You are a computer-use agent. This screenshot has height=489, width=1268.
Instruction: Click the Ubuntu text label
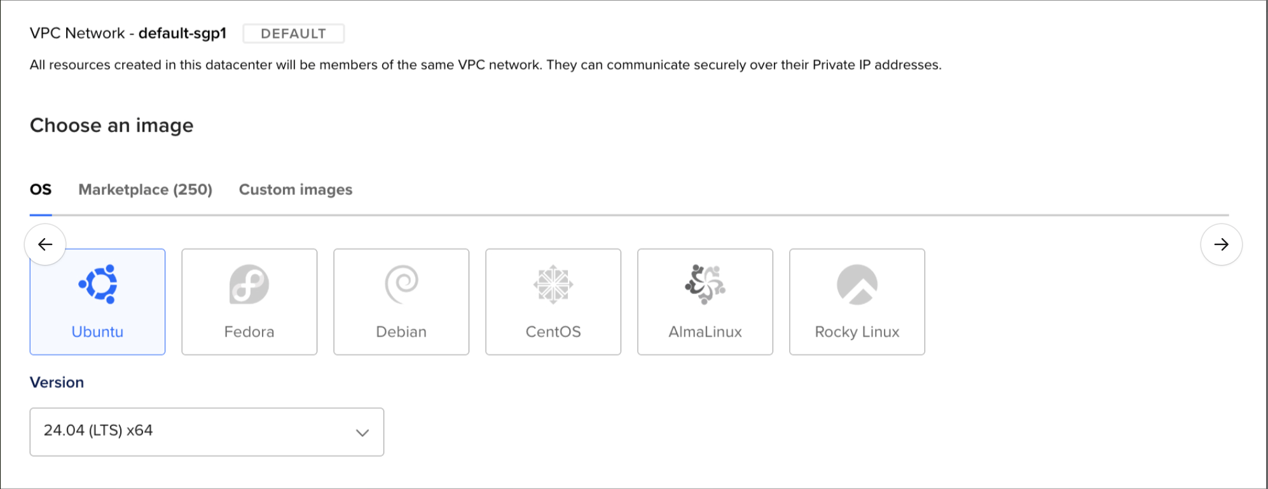[x=97, y=332]
